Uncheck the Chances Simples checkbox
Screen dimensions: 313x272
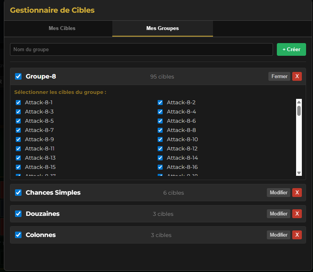pos(18,192)
